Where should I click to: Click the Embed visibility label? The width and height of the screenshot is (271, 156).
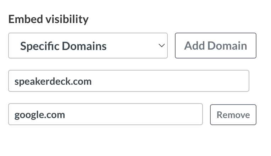[x=48, y=19]
